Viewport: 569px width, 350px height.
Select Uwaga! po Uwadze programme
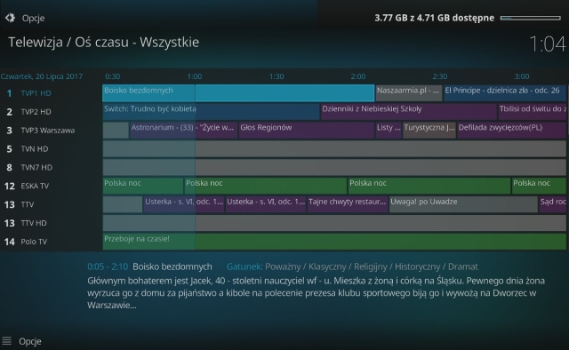coord(463,204)
